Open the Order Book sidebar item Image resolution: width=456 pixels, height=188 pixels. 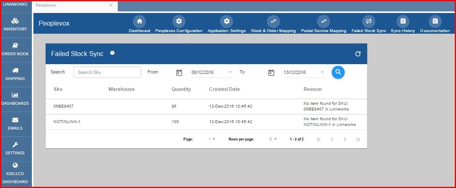[15, 50]
